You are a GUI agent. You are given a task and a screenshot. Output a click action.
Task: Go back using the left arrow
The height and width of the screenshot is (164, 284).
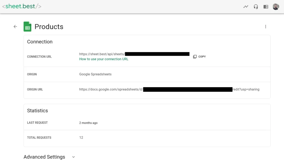(15, 27)
